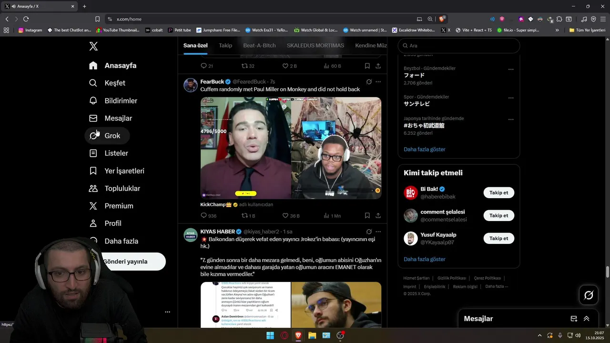Screen dimensions: 610x343
Task: Switch to the SKALEDUS MORTIMAS tab
Action: click(315, 45)
